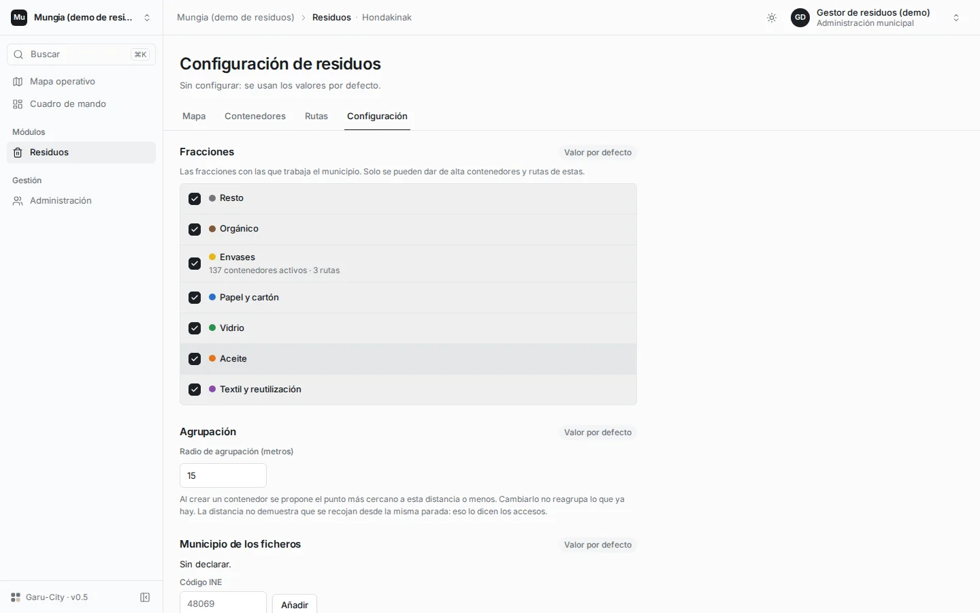980x613 pixels.
Task: Click the search magnifier icon
Action: (x=18, y=54)
